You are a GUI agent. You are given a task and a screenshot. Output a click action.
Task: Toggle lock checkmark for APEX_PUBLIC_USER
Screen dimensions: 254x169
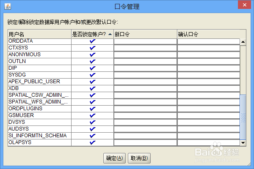[x=92, y=82]
